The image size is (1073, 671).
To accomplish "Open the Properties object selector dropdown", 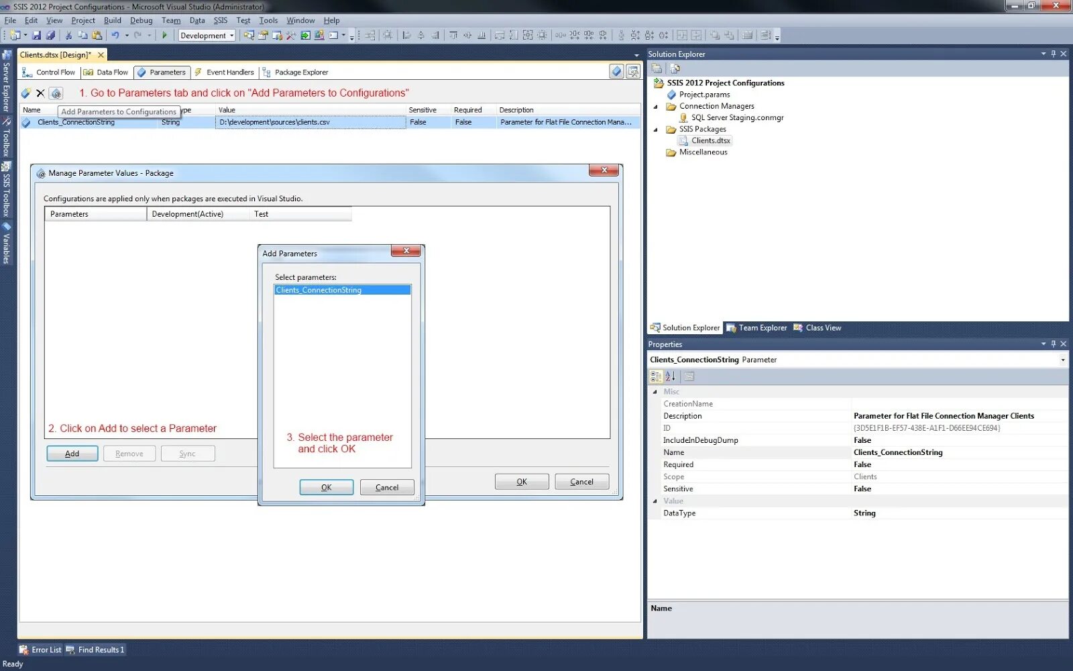I will tap(1062, 360).
